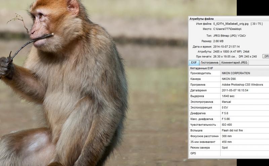Click the Метаданные EXIF header

pos(201,68)
